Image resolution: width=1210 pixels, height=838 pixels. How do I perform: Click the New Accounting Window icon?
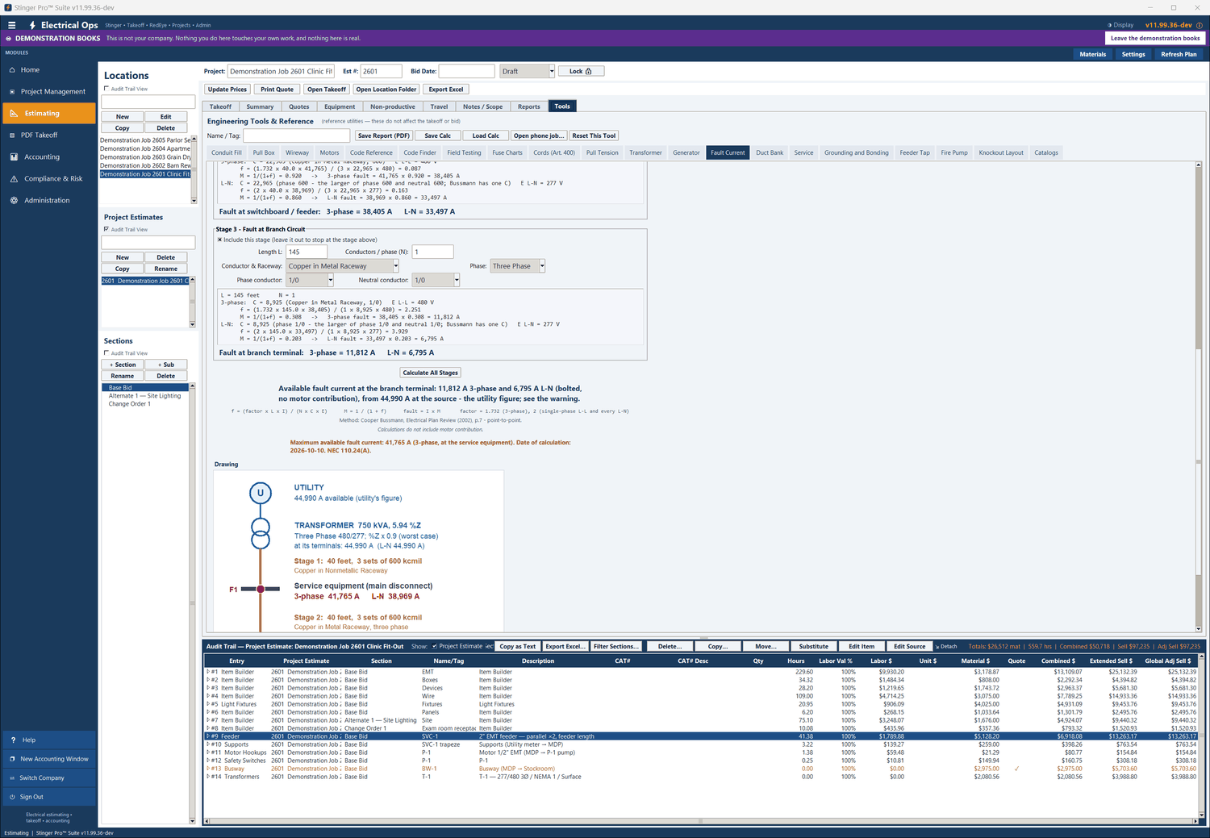[x=12, y=759]
